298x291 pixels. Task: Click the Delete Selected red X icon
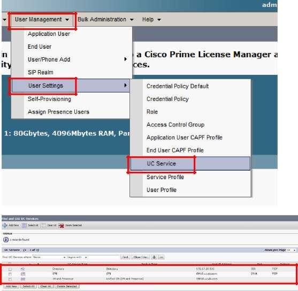tap(62, 226)
